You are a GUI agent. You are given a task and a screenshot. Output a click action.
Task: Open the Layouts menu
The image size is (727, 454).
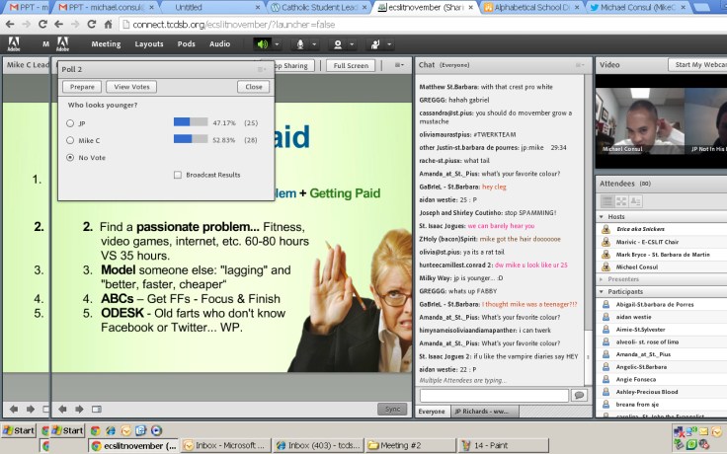click(x=149, y=44)
